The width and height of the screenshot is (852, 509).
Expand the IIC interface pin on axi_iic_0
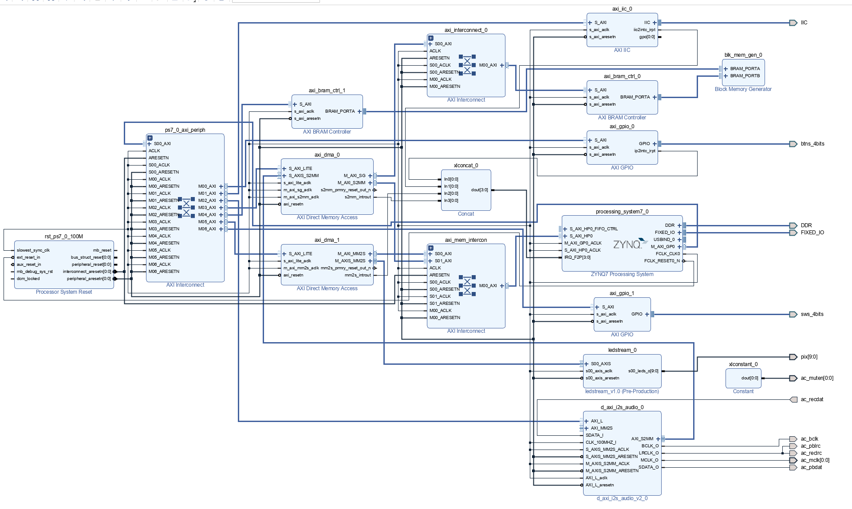pyautogui.click(x=655, y=23)
